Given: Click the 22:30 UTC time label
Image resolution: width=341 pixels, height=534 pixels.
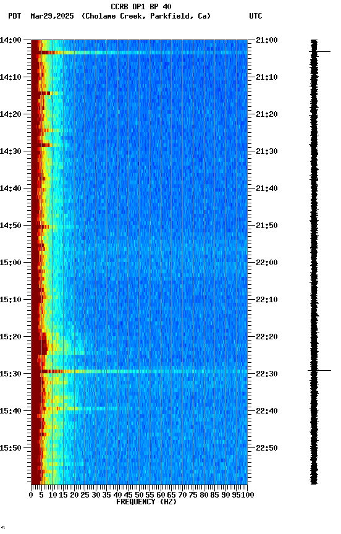Looking at the screenshot, I should [267, 374].
